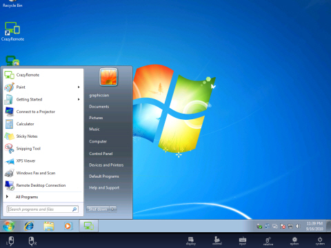Launch Internet Explorer from the taskbar
The width and height of the screenshot is (331, 248).
point(29,226)
